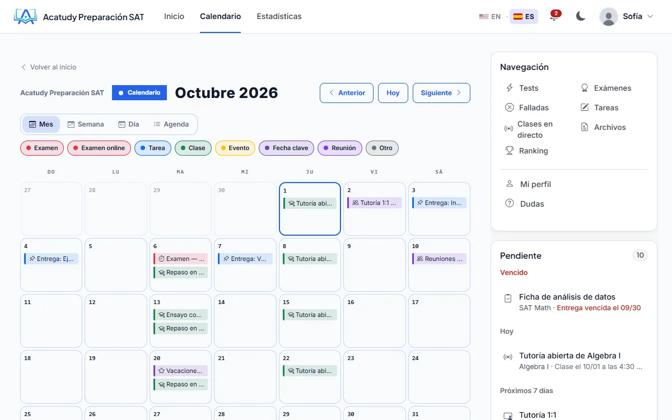The width and height of the screenshot is (672, 420).
Task: Toggle the Reunión filter chip
Action: pyautogui.click(x=340, y=148)
